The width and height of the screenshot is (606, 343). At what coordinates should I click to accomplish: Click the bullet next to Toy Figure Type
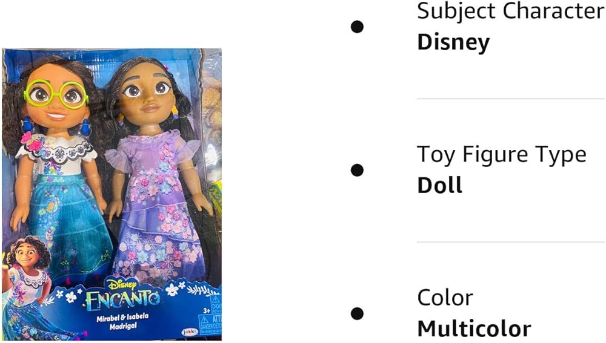(357, 170)
